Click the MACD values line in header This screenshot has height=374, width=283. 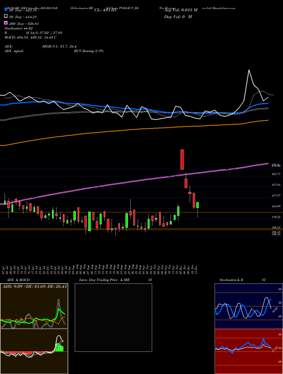(31, 37)
